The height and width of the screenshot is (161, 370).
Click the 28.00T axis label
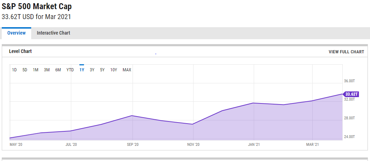(350, 118)
